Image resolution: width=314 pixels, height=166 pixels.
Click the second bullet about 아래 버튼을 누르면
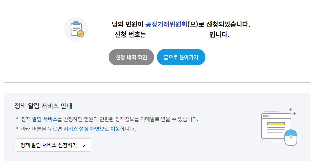[78, 129]
